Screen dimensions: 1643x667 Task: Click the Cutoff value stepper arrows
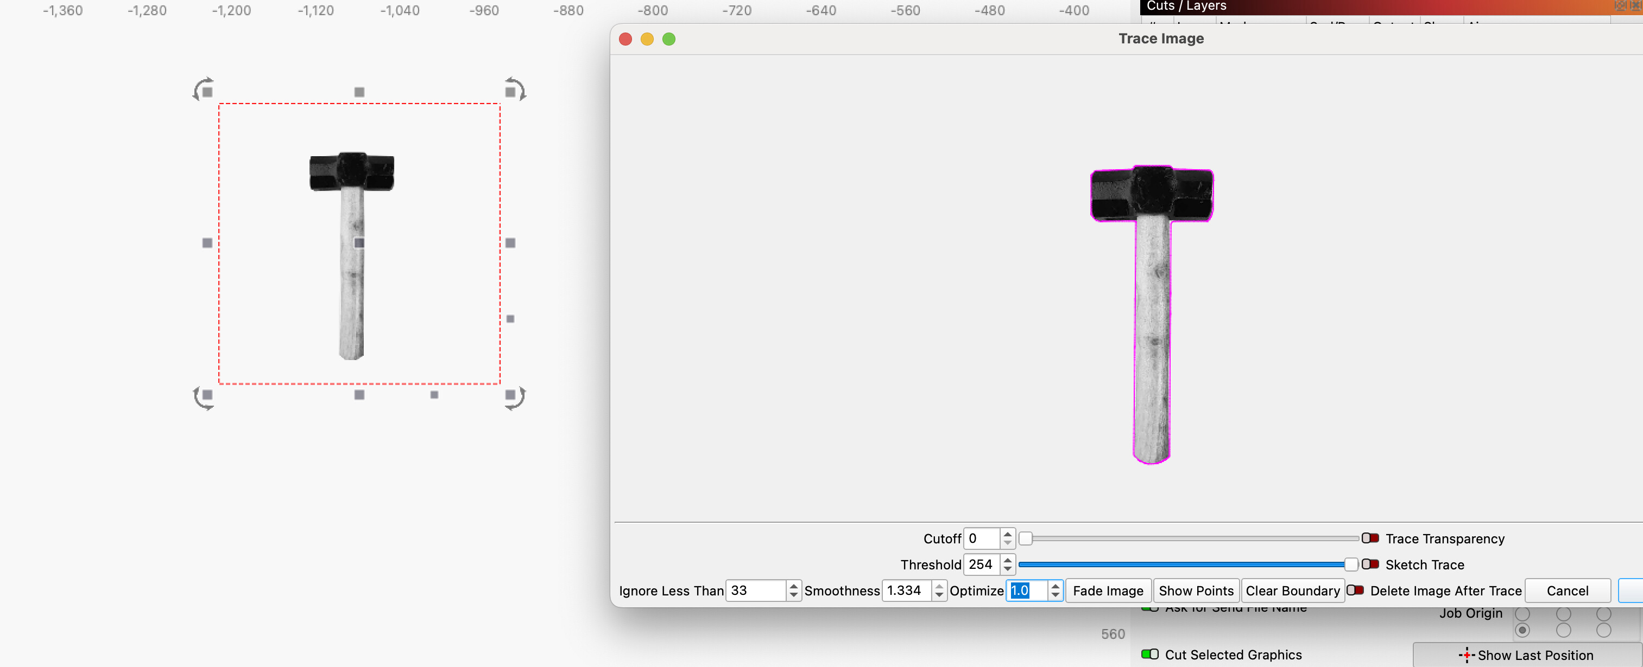(1007, 538)
